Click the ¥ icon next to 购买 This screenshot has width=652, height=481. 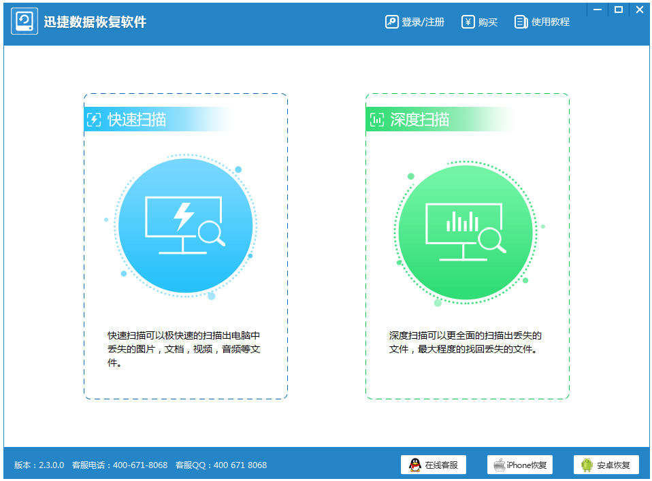tap(467, 21)
